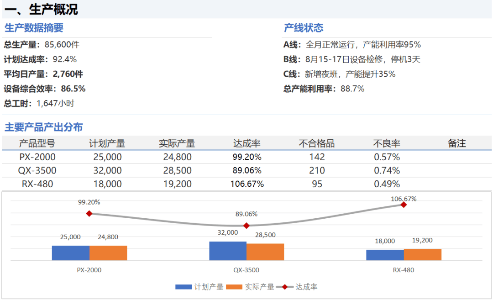The width and height of the screenshot is (493, 300).
Task: Click the 计划产量 column header
Action: [x=107, y=143]
